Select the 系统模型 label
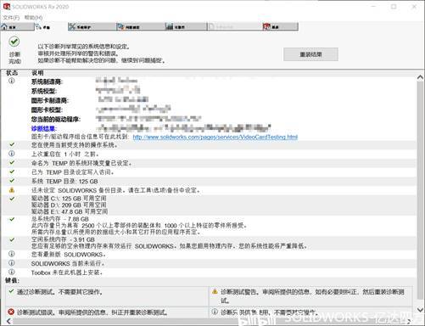Viewport: 425px width, 326px height. point(44,91)
